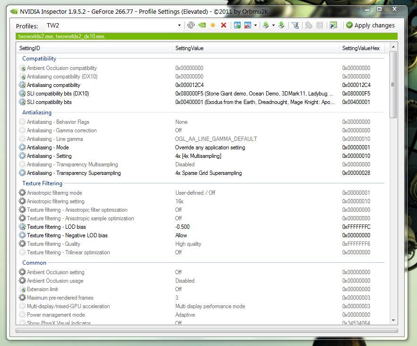Click the gear icon beside Antialiasing - Mode
417x346 pixels.
pyautogui.click(x=22, y=147)
